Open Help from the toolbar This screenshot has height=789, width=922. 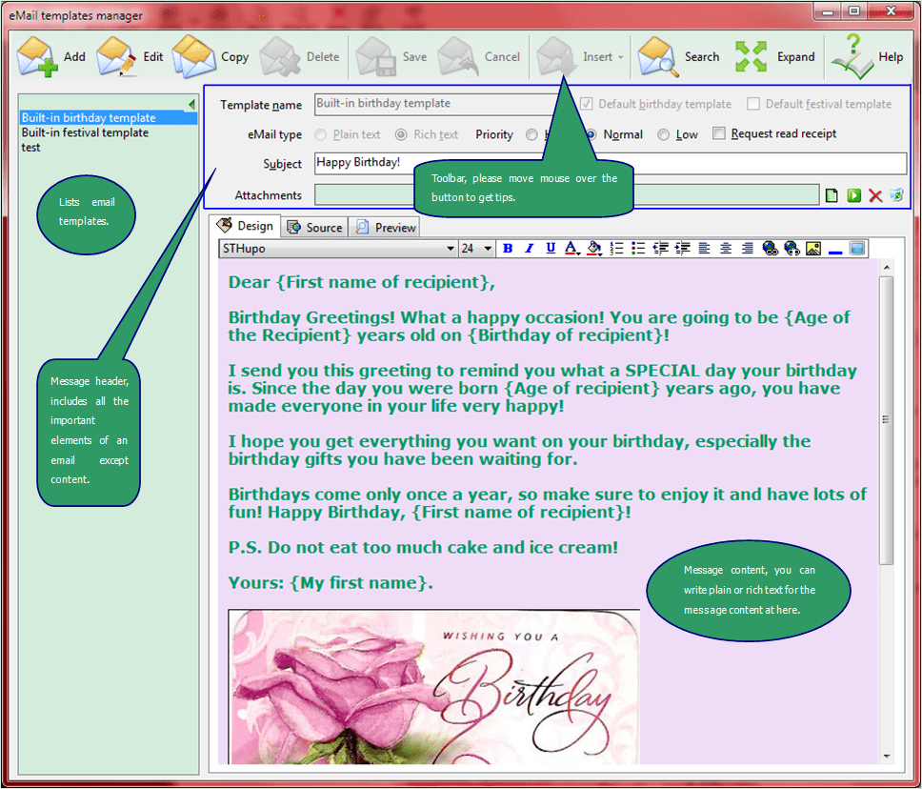[x=867, y=57]
